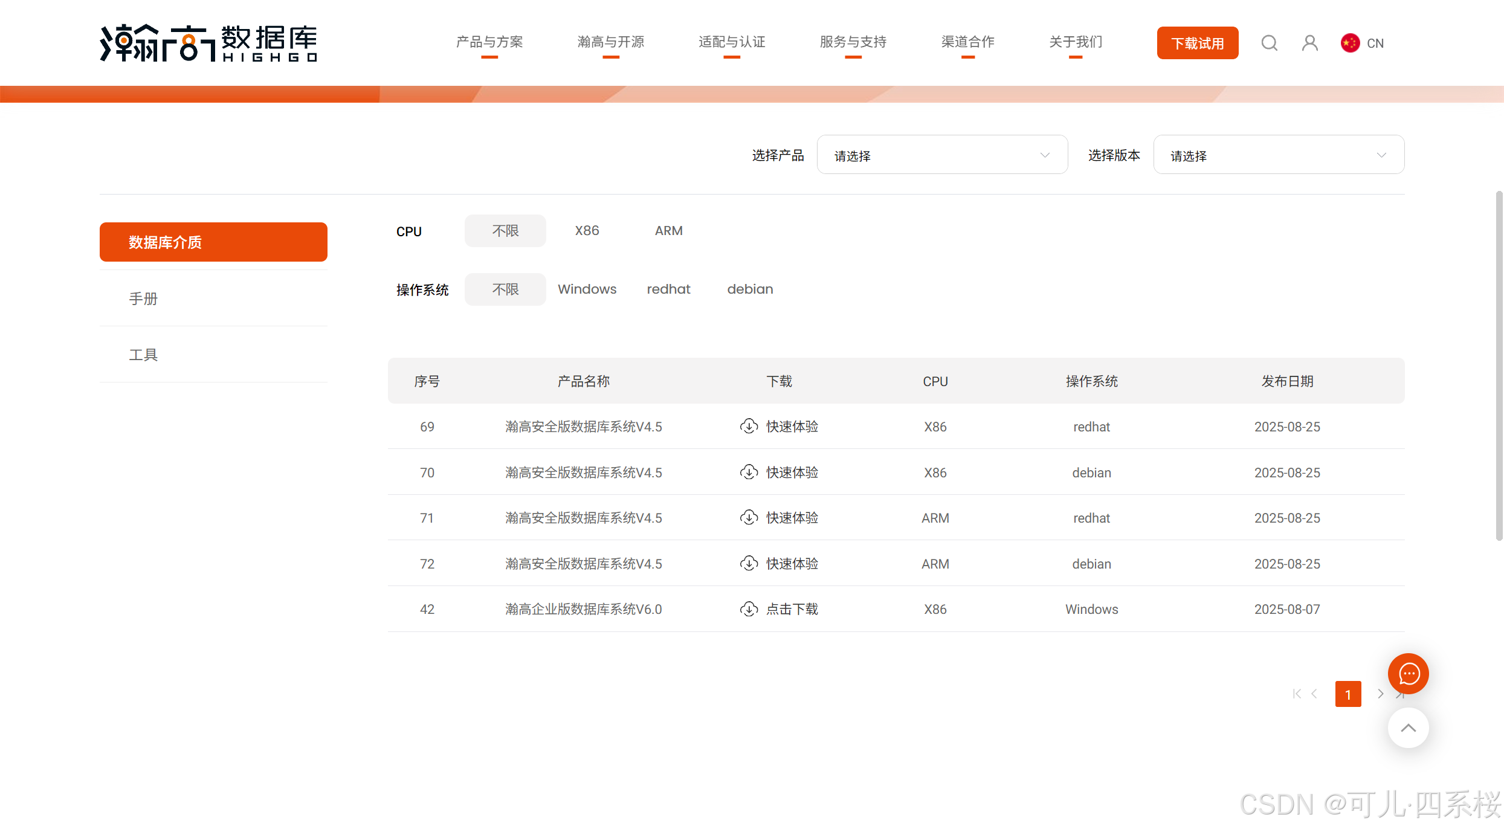Open the 产品与方案 navigation menu
Viewport: 1504px width, 829px height.
(x=489, y=42)
